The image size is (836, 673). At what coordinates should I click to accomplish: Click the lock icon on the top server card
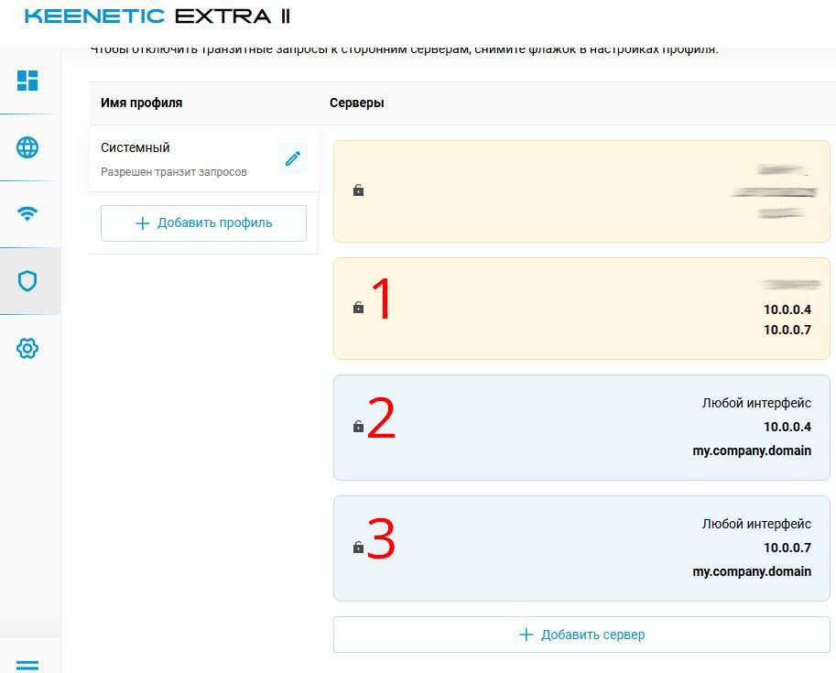(x=358, y=190)
